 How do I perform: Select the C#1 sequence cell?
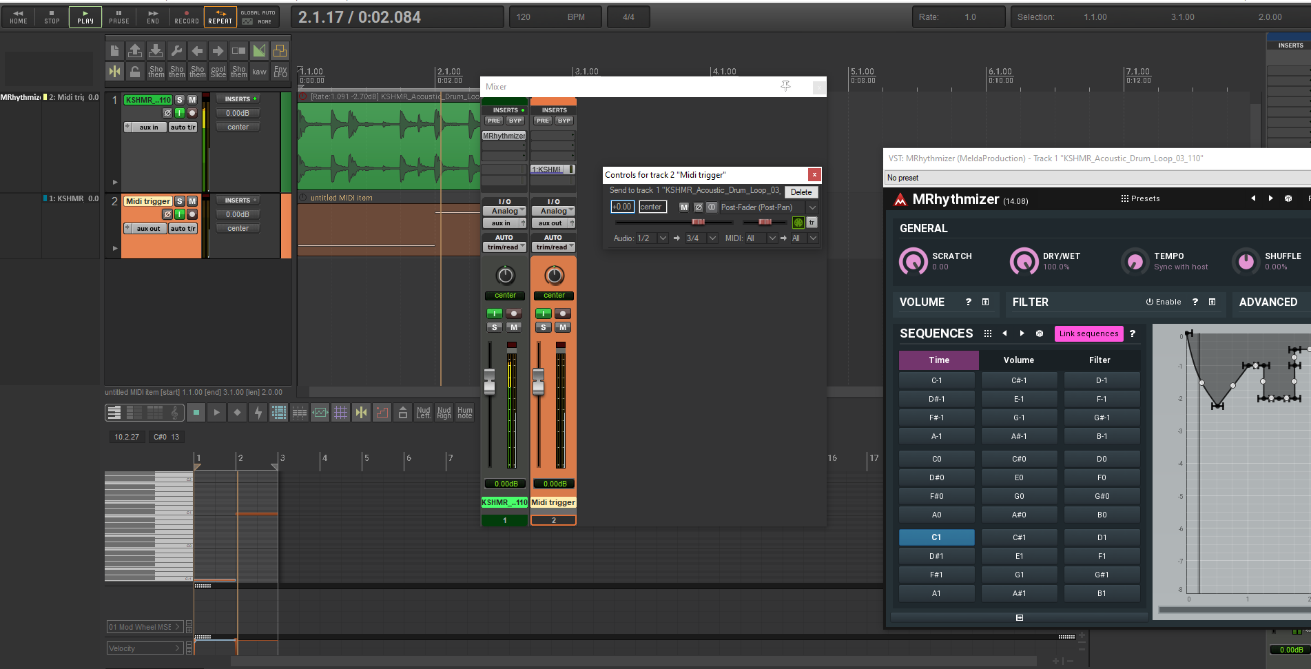point(1019,537)
